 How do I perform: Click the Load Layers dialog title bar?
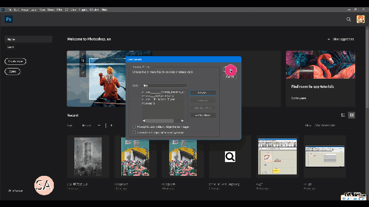[183, 59]
